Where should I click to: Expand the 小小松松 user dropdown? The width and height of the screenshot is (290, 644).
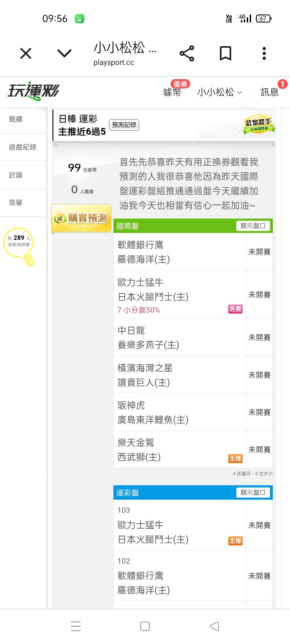pos(220,92)
